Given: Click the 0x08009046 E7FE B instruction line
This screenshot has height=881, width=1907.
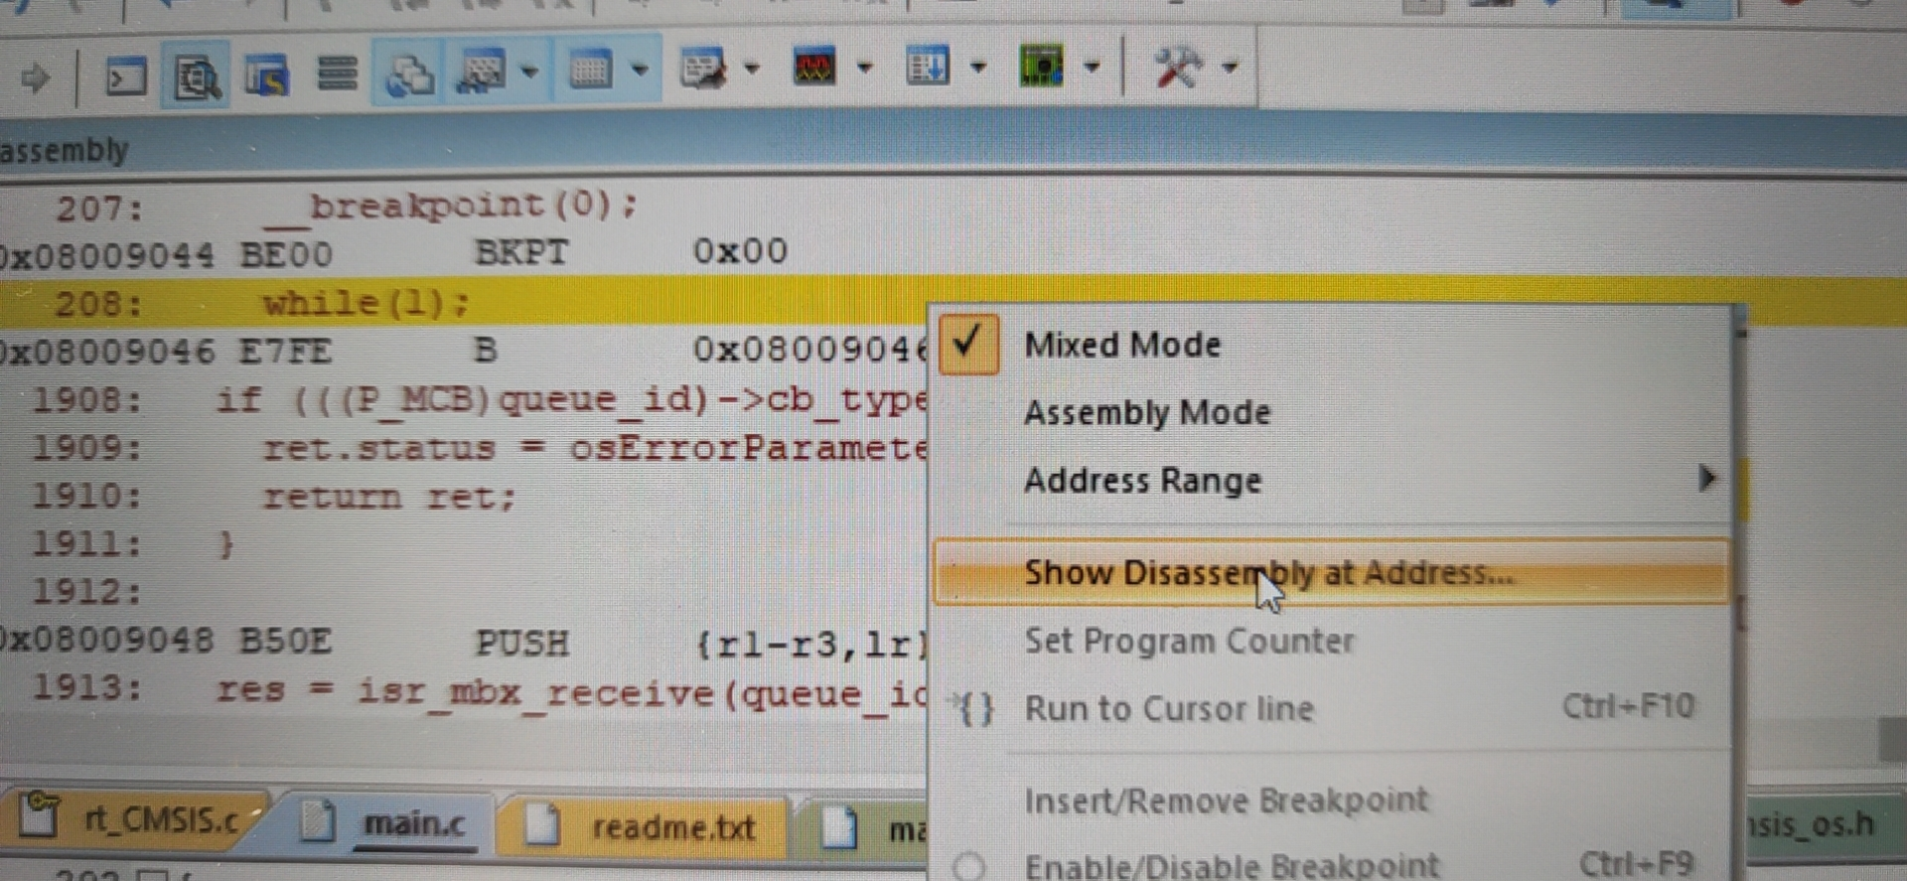Looking at the screenshot, I should 465,351.
